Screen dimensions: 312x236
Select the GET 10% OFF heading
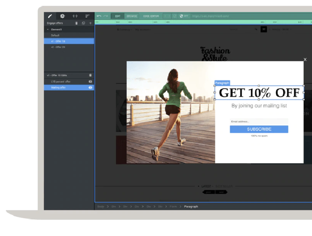pos(259,93)
